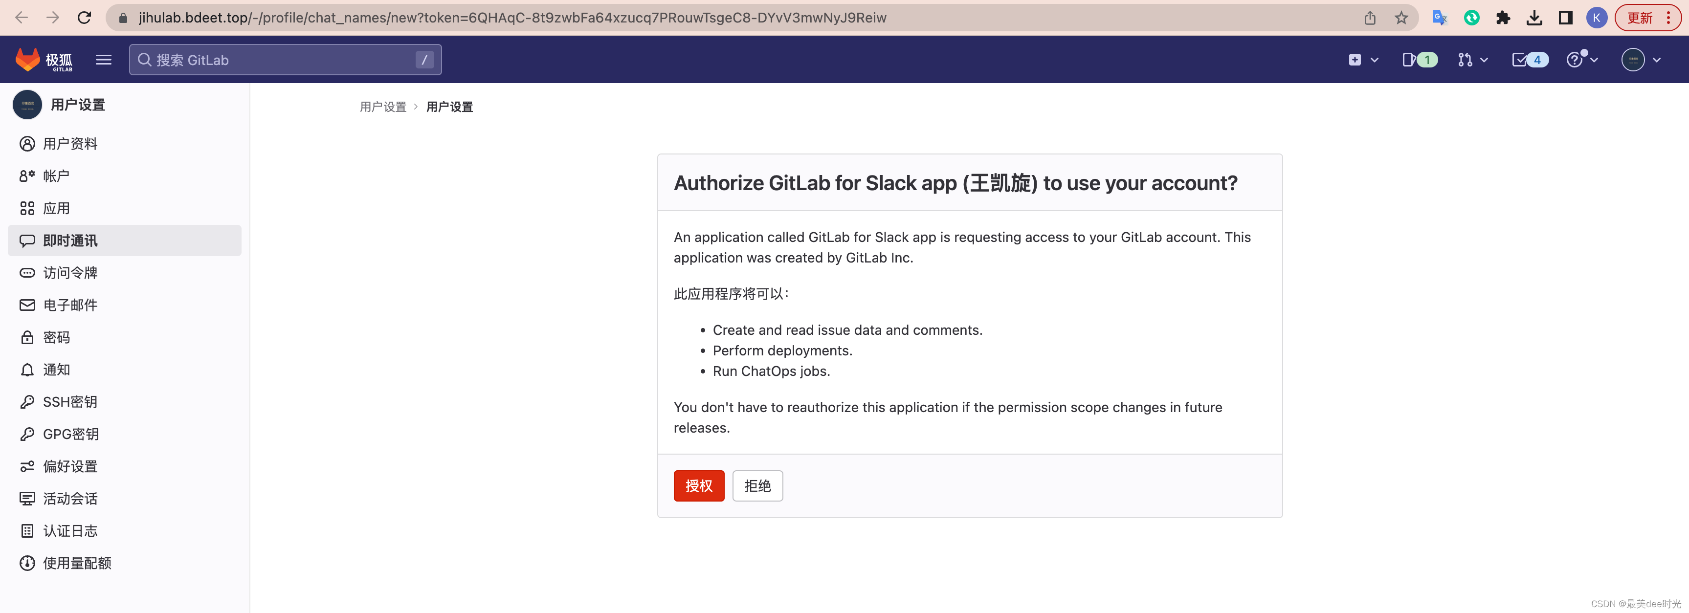Click the authorization heading about Slack app
This screenshot has height=613, width=1689.
pos(956,183)
